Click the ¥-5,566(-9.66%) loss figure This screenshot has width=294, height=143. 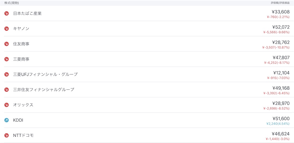(x=276, y=32)
